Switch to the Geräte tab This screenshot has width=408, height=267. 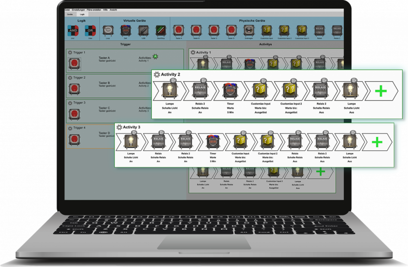click(x=70, y=14)
